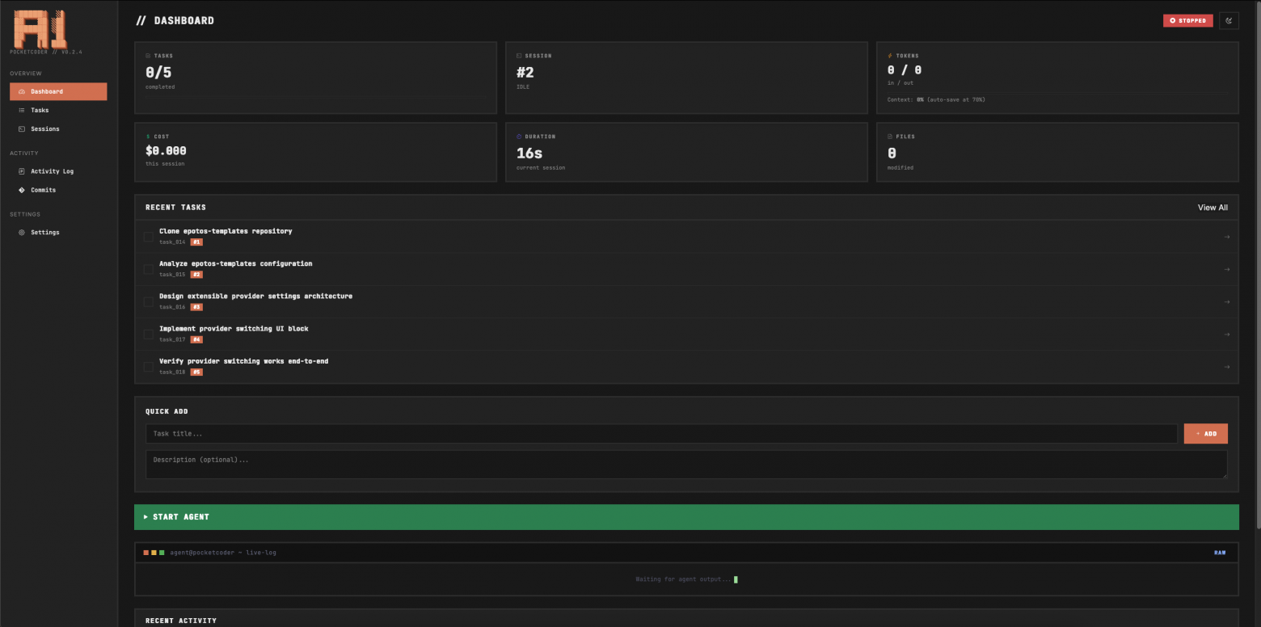The image size is (1261, 627).
Task: Click the arrow icon on task_017 row
Action: tap(1226, 334)
